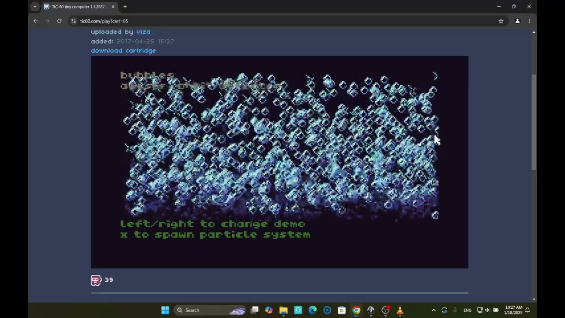Click the browser forward arrow
Image resolution: width=565 pixels, height=318 pixels.
click(x=47, y=21)
